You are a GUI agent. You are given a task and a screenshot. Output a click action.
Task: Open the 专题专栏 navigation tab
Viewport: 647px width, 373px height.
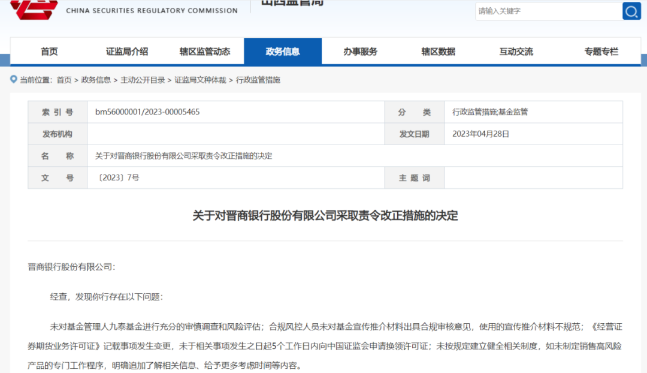click(x=601, y=52)
